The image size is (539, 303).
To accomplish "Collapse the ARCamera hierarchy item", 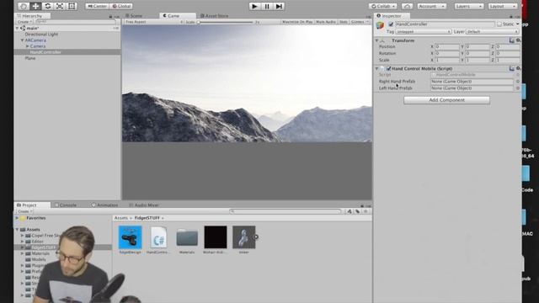I will pyautogui.click(x=23, y=40).
